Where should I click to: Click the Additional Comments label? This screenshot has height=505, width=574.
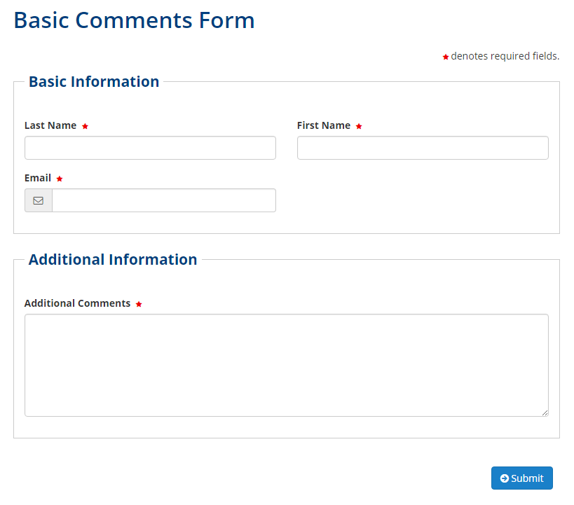click(x=77, y=303)
